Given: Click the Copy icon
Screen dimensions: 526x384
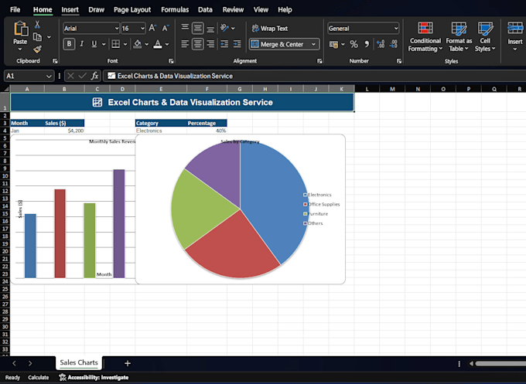Looking at the screenshot, I should (x=38, y=36).
